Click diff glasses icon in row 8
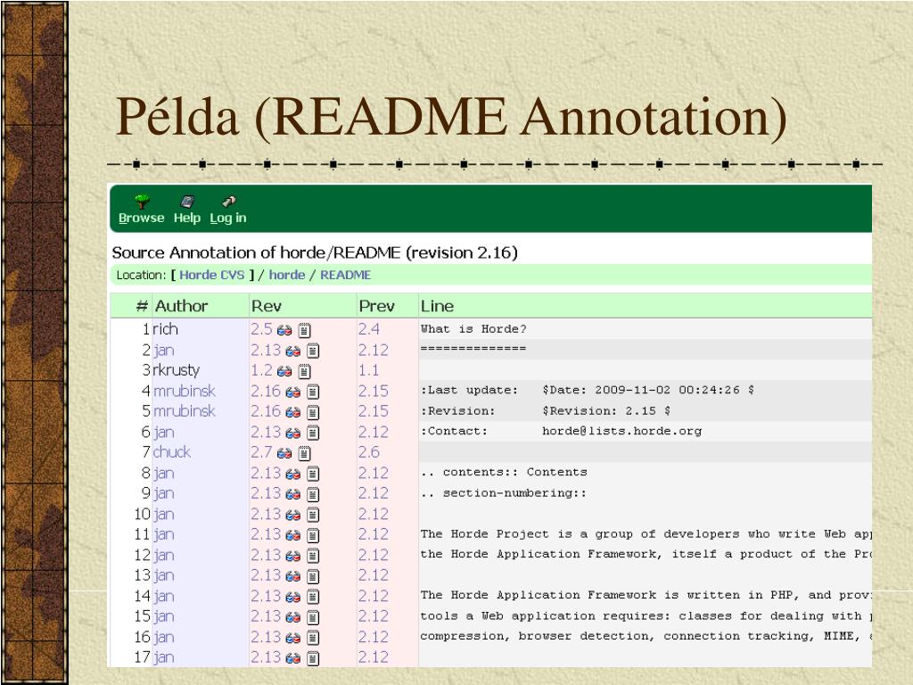Viewport: 913px width, 685px height. pos(292,474)
